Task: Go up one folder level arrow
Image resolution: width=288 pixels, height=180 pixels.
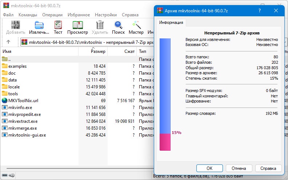Action: point(8,42)
